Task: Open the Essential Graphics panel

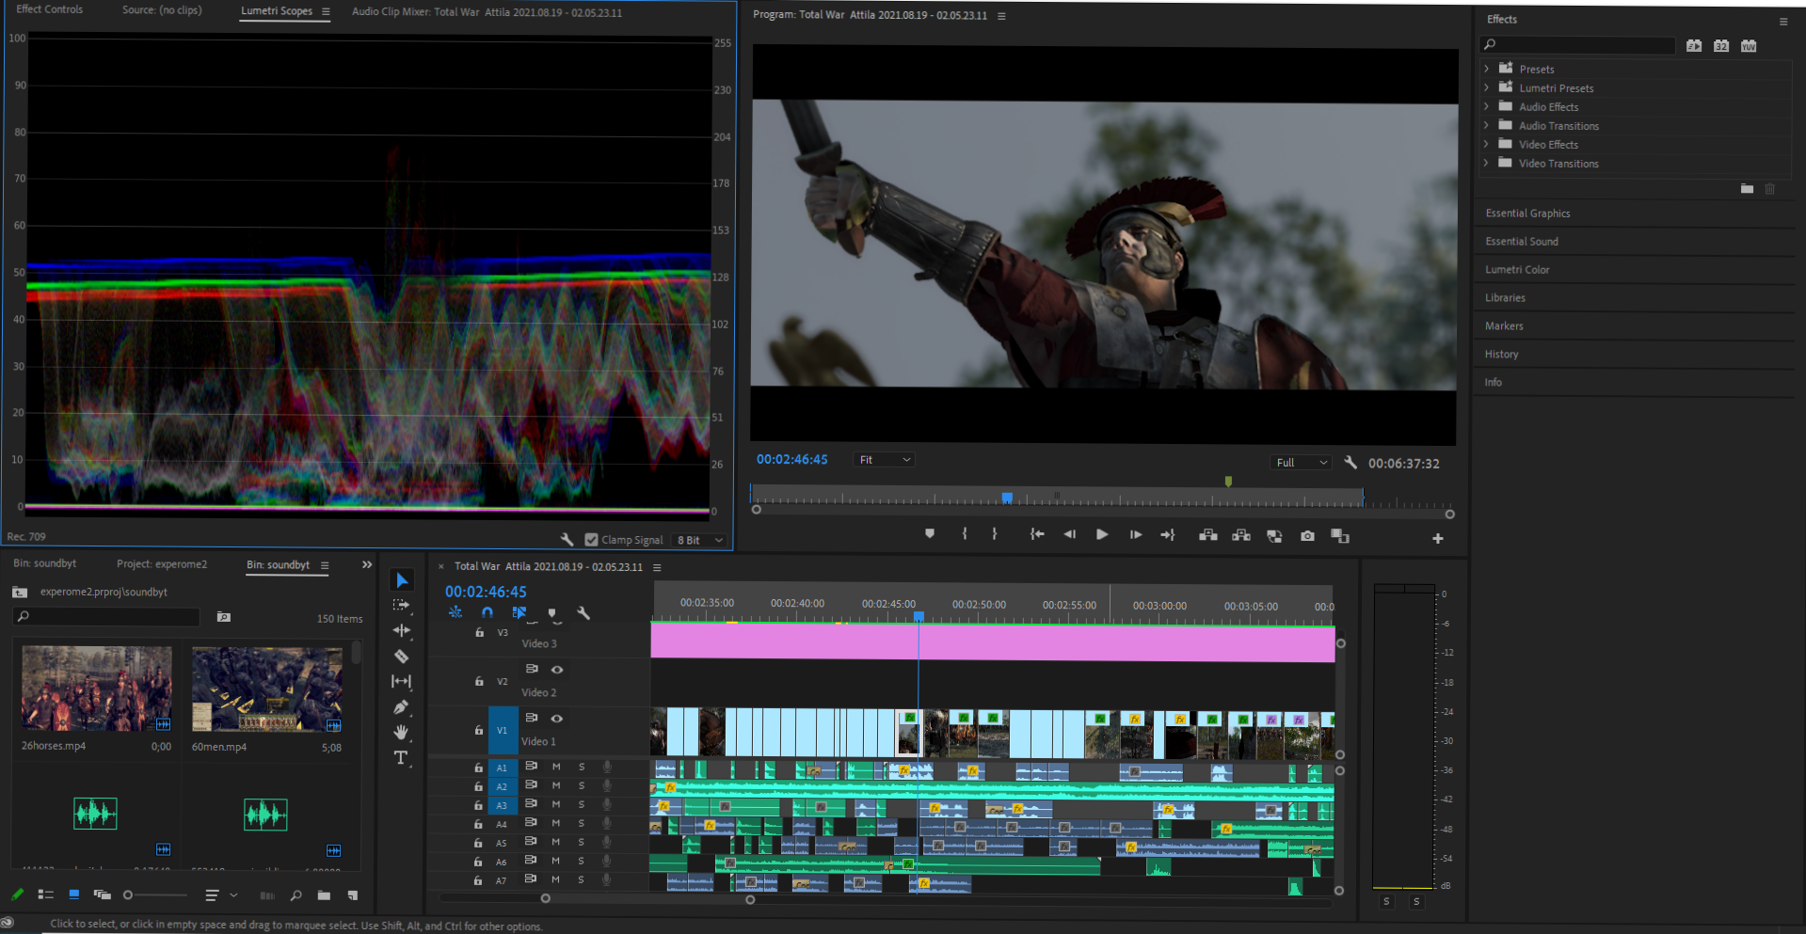Action: [x=1527, y=214]
